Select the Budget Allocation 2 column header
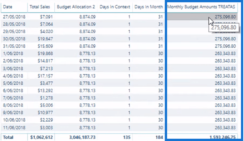 (76, 7)
